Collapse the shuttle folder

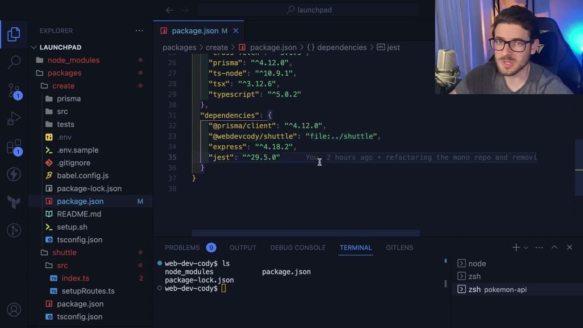click(90, 252)
